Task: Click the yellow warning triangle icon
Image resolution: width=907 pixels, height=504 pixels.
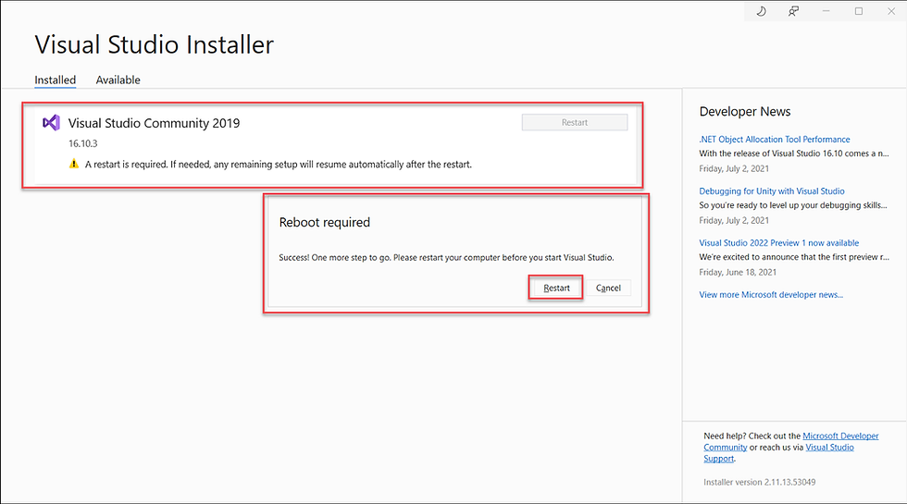Action: click(x=74, y=165)
